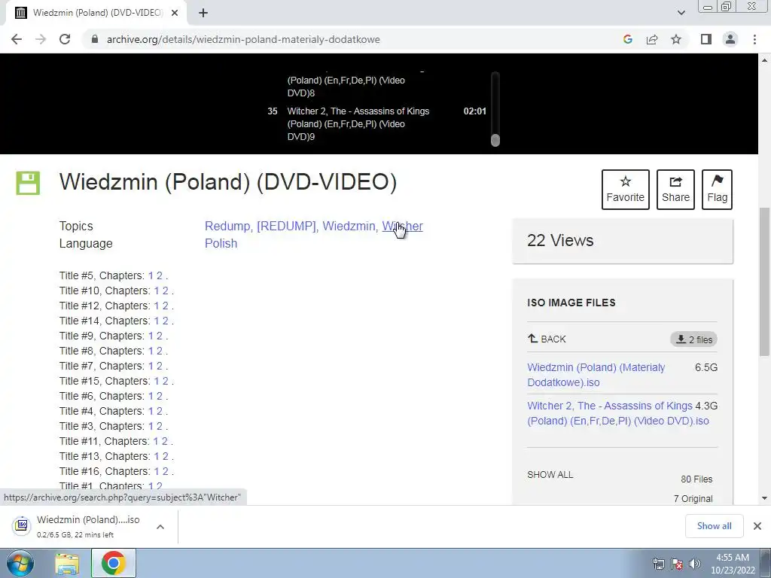Screen dimensions: 771x578
Task: Open the Windows Start menu
Action: pyautogui.click(x=20, y=563)
